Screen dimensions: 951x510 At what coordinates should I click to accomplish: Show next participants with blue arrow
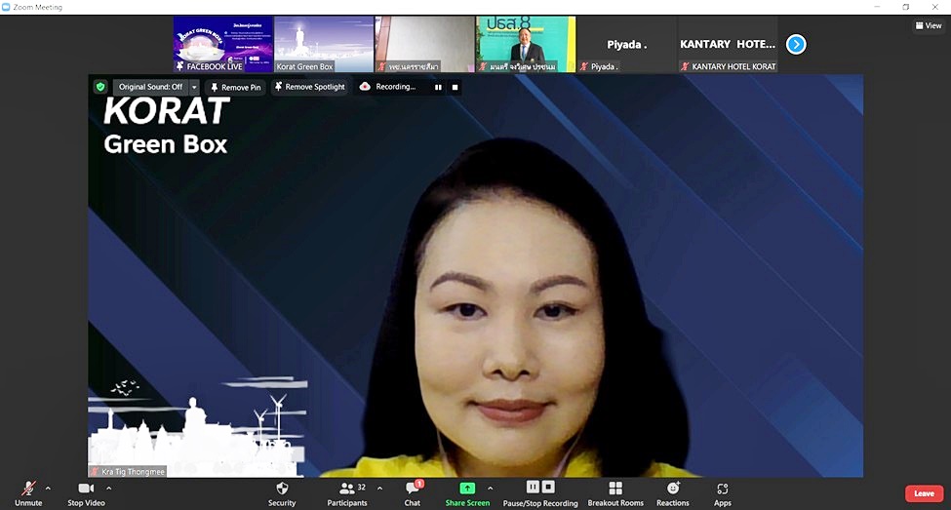(796, 44)
